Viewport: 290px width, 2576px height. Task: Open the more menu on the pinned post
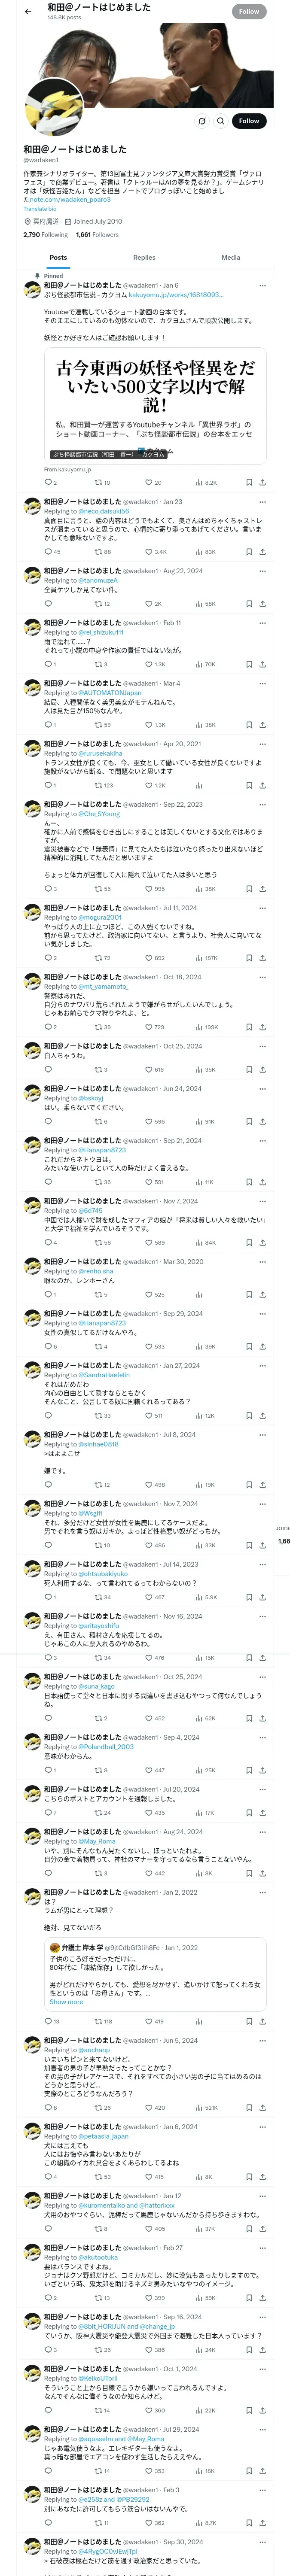262,285
